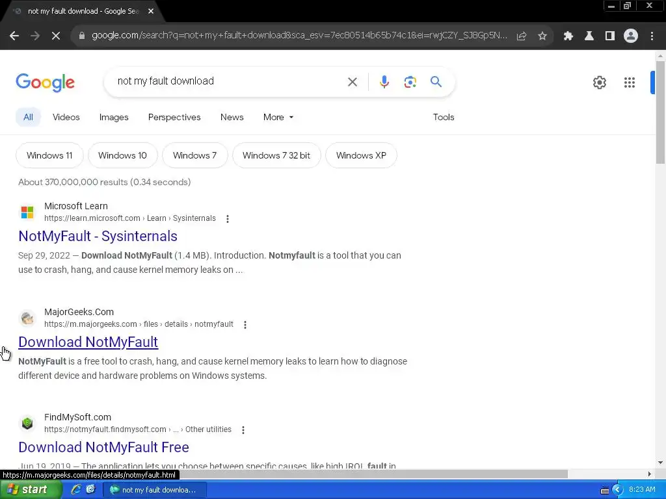
Task: Open Google quick settings gear
Action: click(x=599, y=83)
